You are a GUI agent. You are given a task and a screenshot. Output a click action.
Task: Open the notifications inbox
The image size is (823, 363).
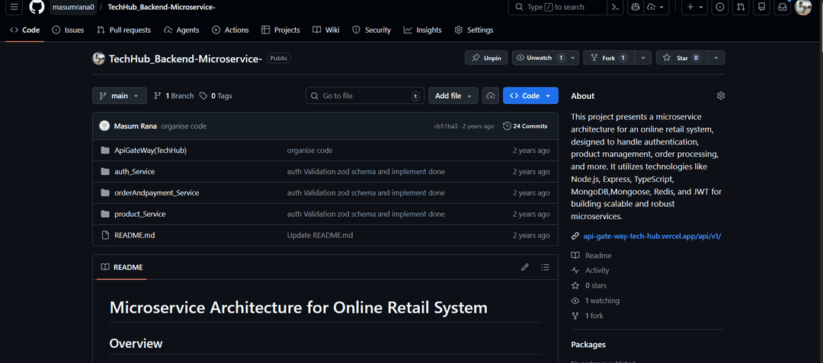pyautogui.click(x=782, y=8)
